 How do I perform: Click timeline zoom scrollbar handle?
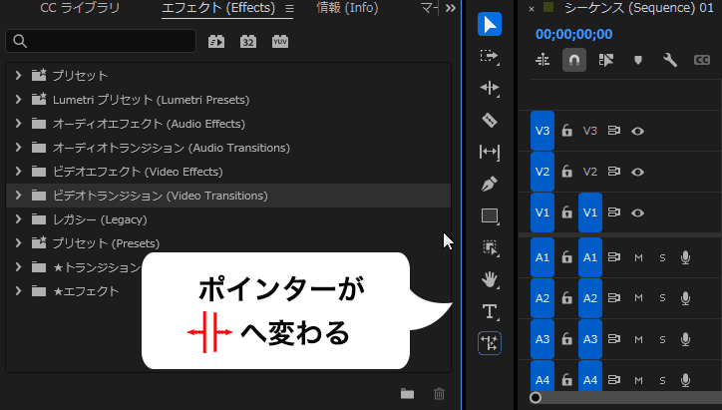536,398
